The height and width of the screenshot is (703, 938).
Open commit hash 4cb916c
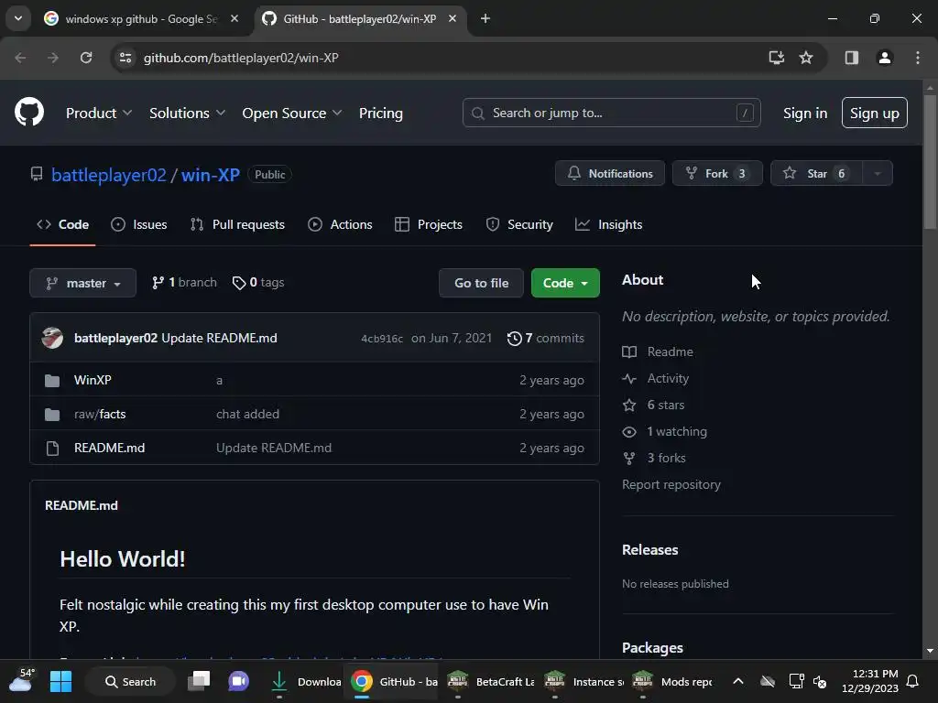pos(382,339)
